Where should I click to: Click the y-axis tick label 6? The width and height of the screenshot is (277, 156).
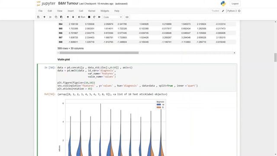[x=63, y=103]
